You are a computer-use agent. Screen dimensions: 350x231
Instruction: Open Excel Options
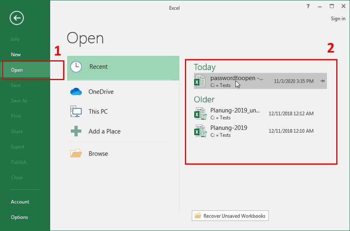click(x=19, y=217)
